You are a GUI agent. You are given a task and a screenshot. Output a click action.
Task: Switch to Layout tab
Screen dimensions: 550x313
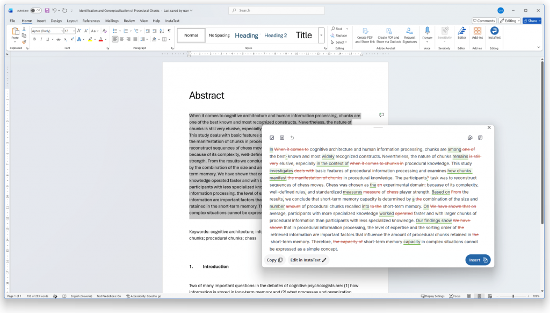tap(72, 21)
